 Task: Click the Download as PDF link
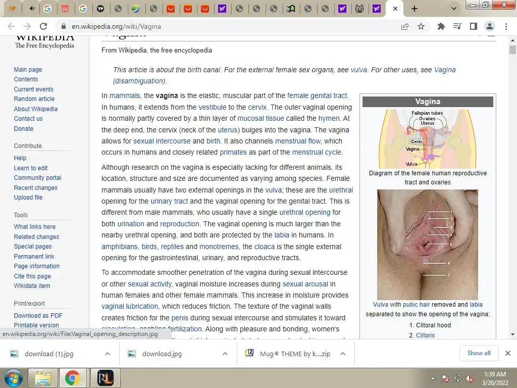(38, 316)
